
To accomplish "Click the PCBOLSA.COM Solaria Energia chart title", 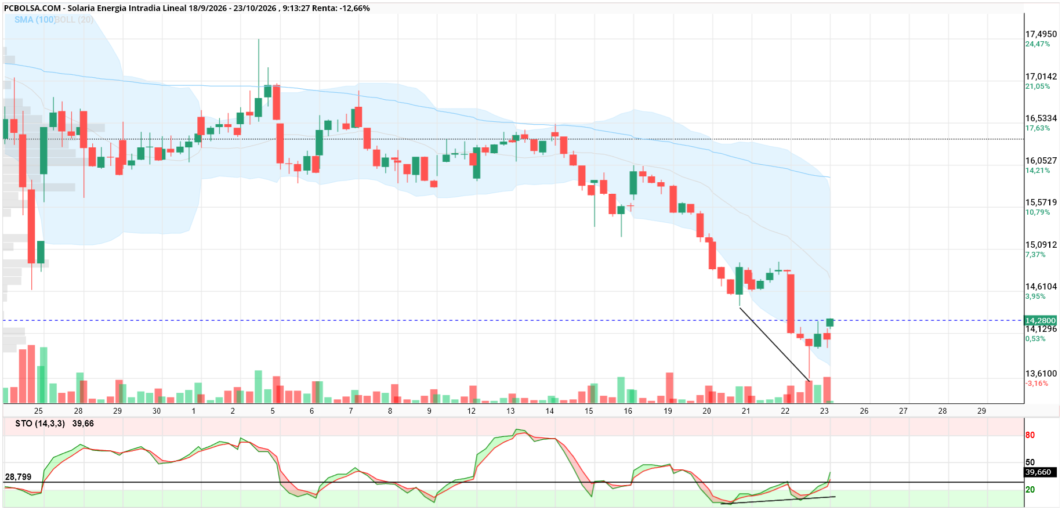I will 187,8.
